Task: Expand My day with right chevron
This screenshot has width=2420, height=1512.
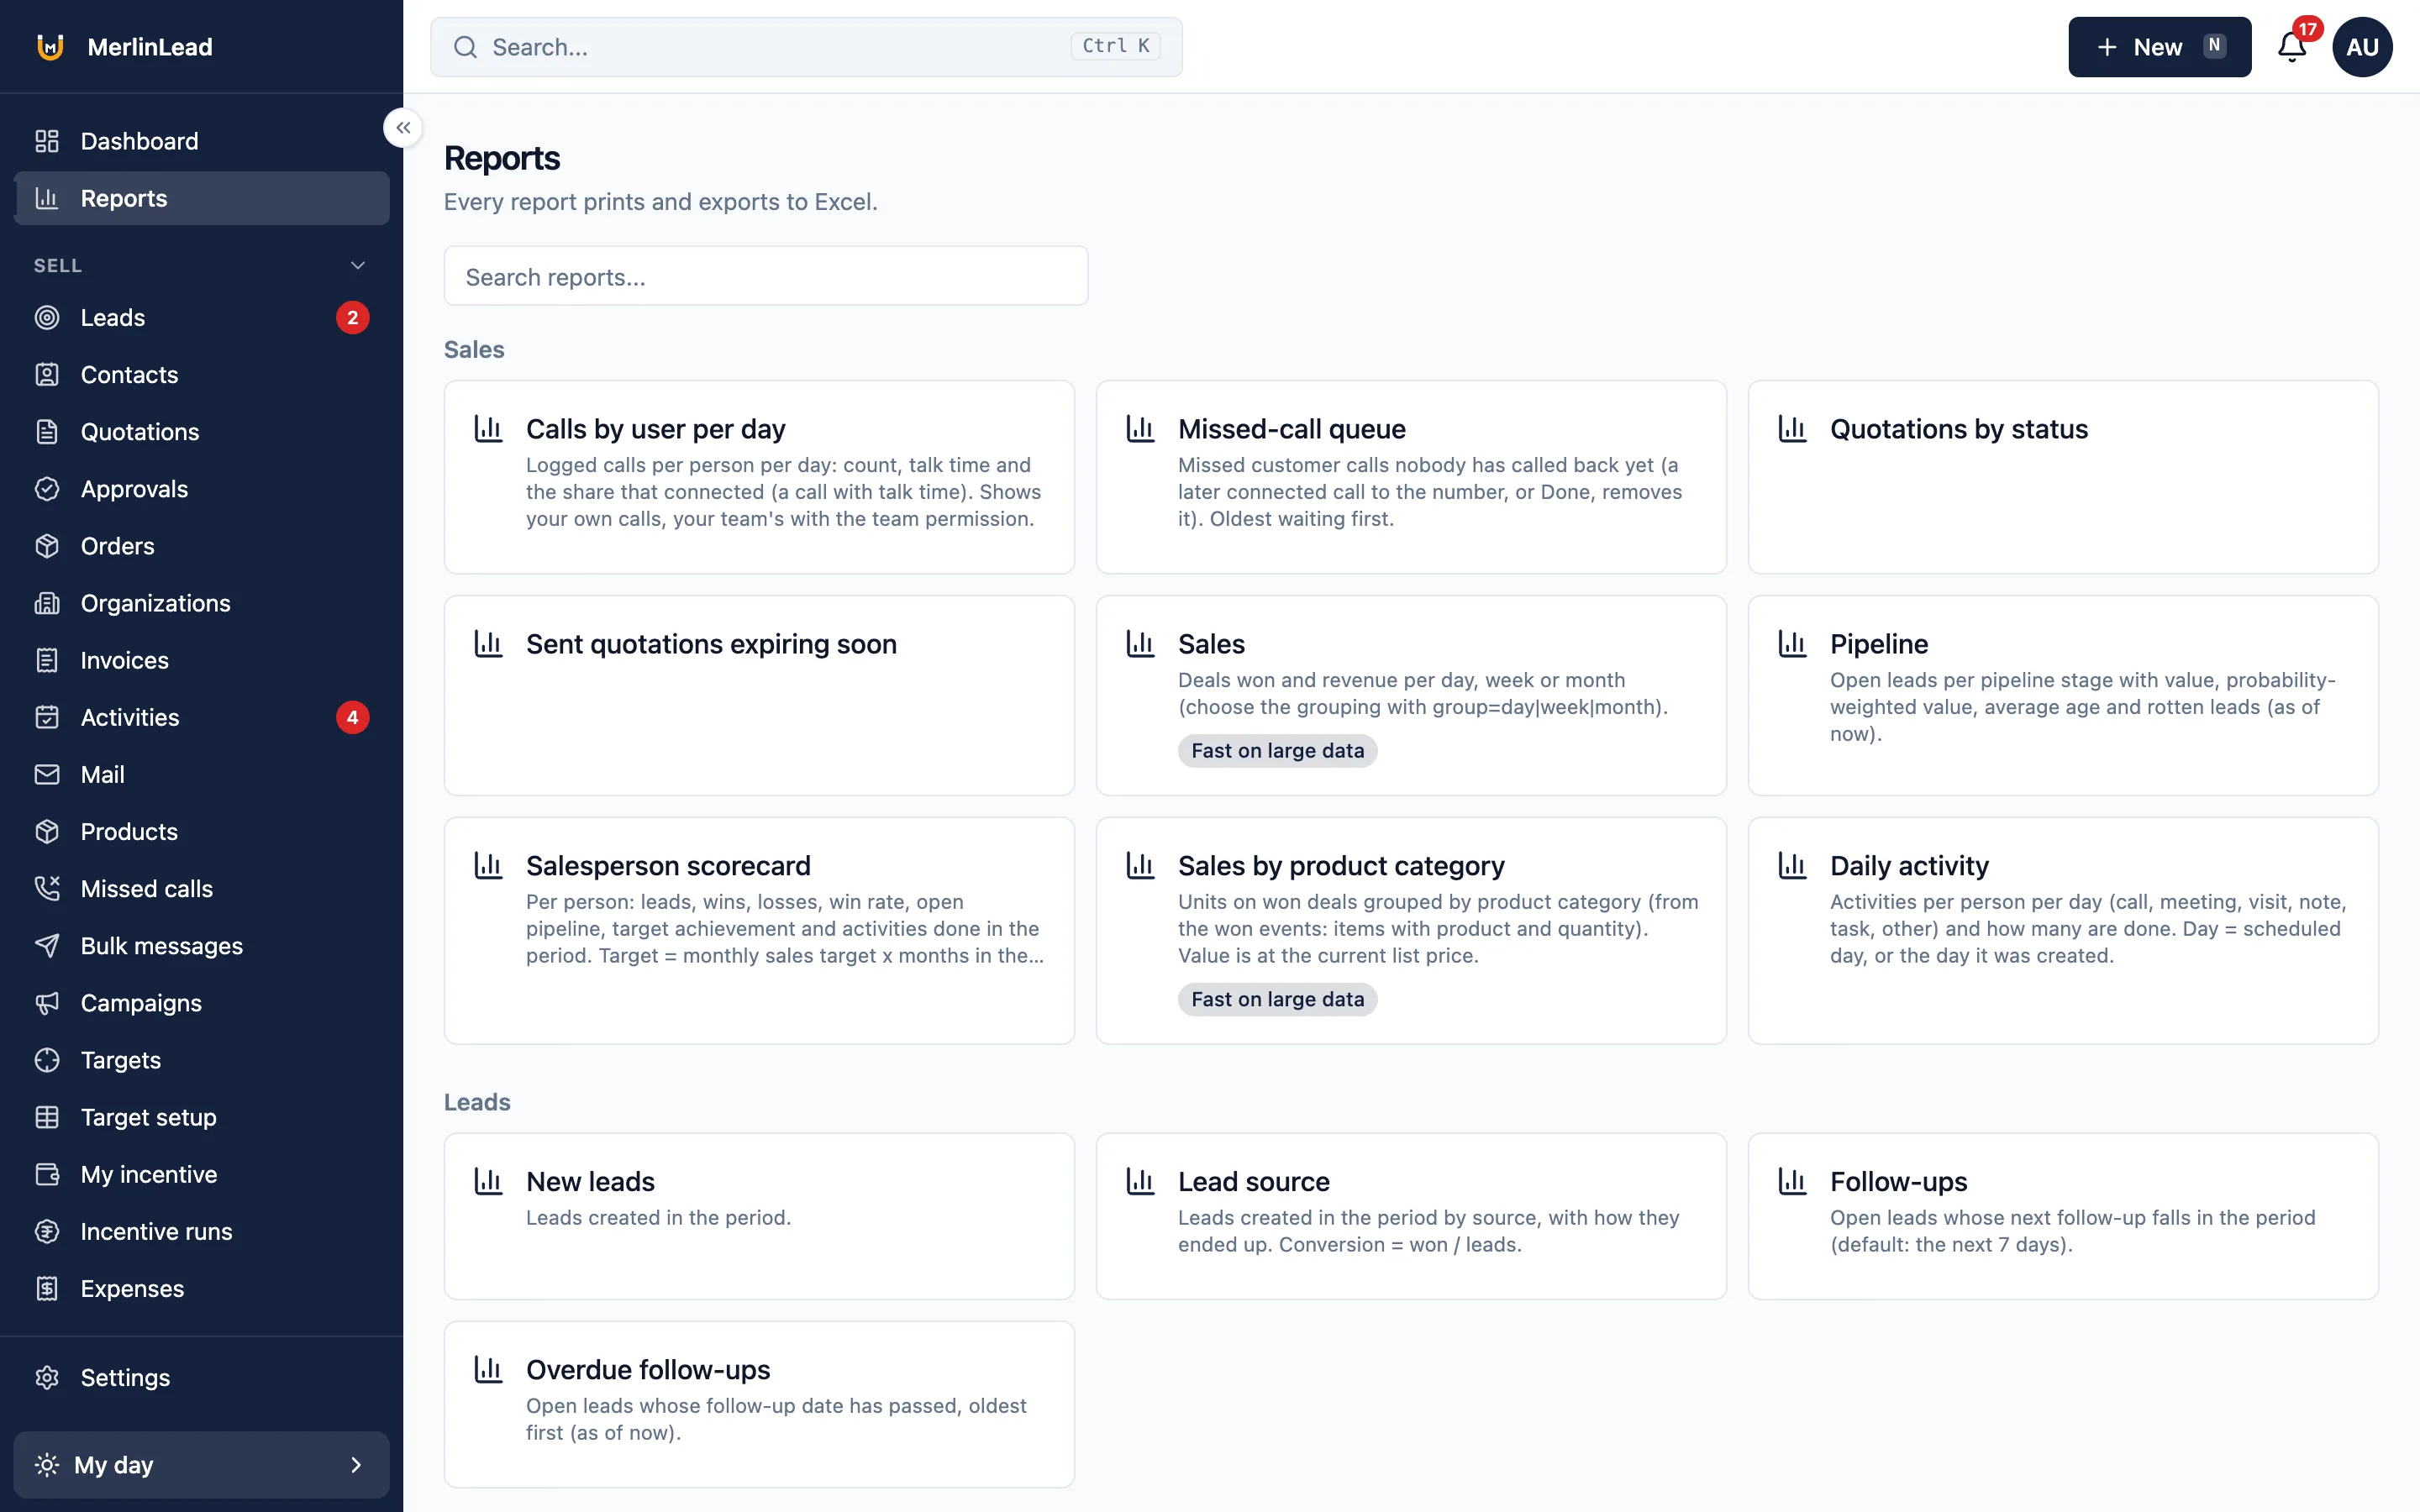Action: [356, 1465]
